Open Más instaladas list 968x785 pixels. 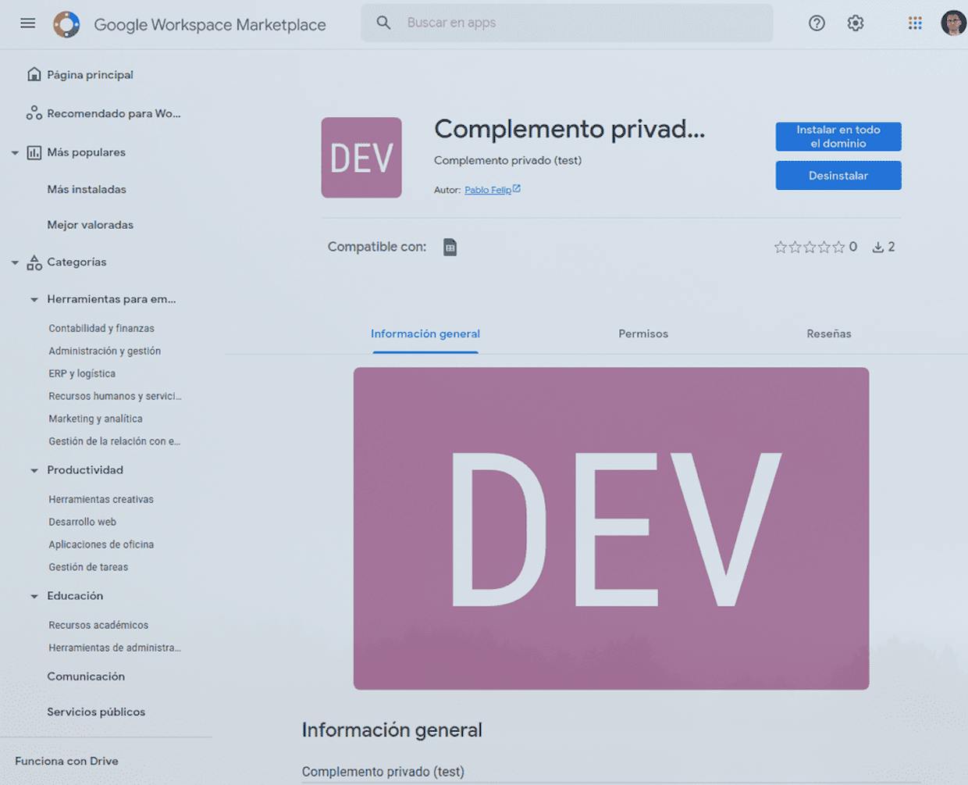[86, 189]
